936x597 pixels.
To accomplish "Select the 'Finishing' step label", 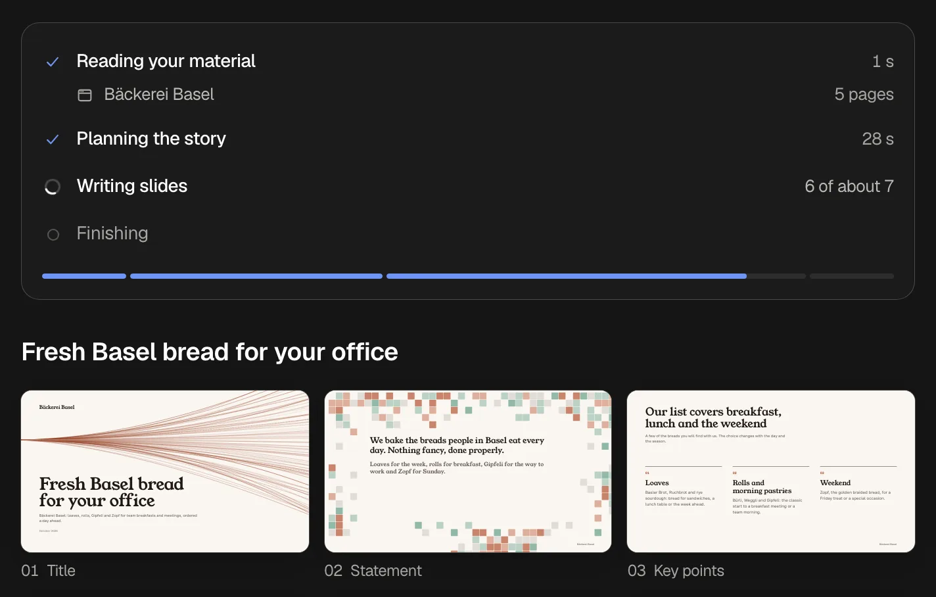I will (x=112, y=233).
